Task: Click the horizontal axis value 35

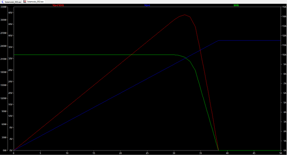Action: click(x=200, y=153)
